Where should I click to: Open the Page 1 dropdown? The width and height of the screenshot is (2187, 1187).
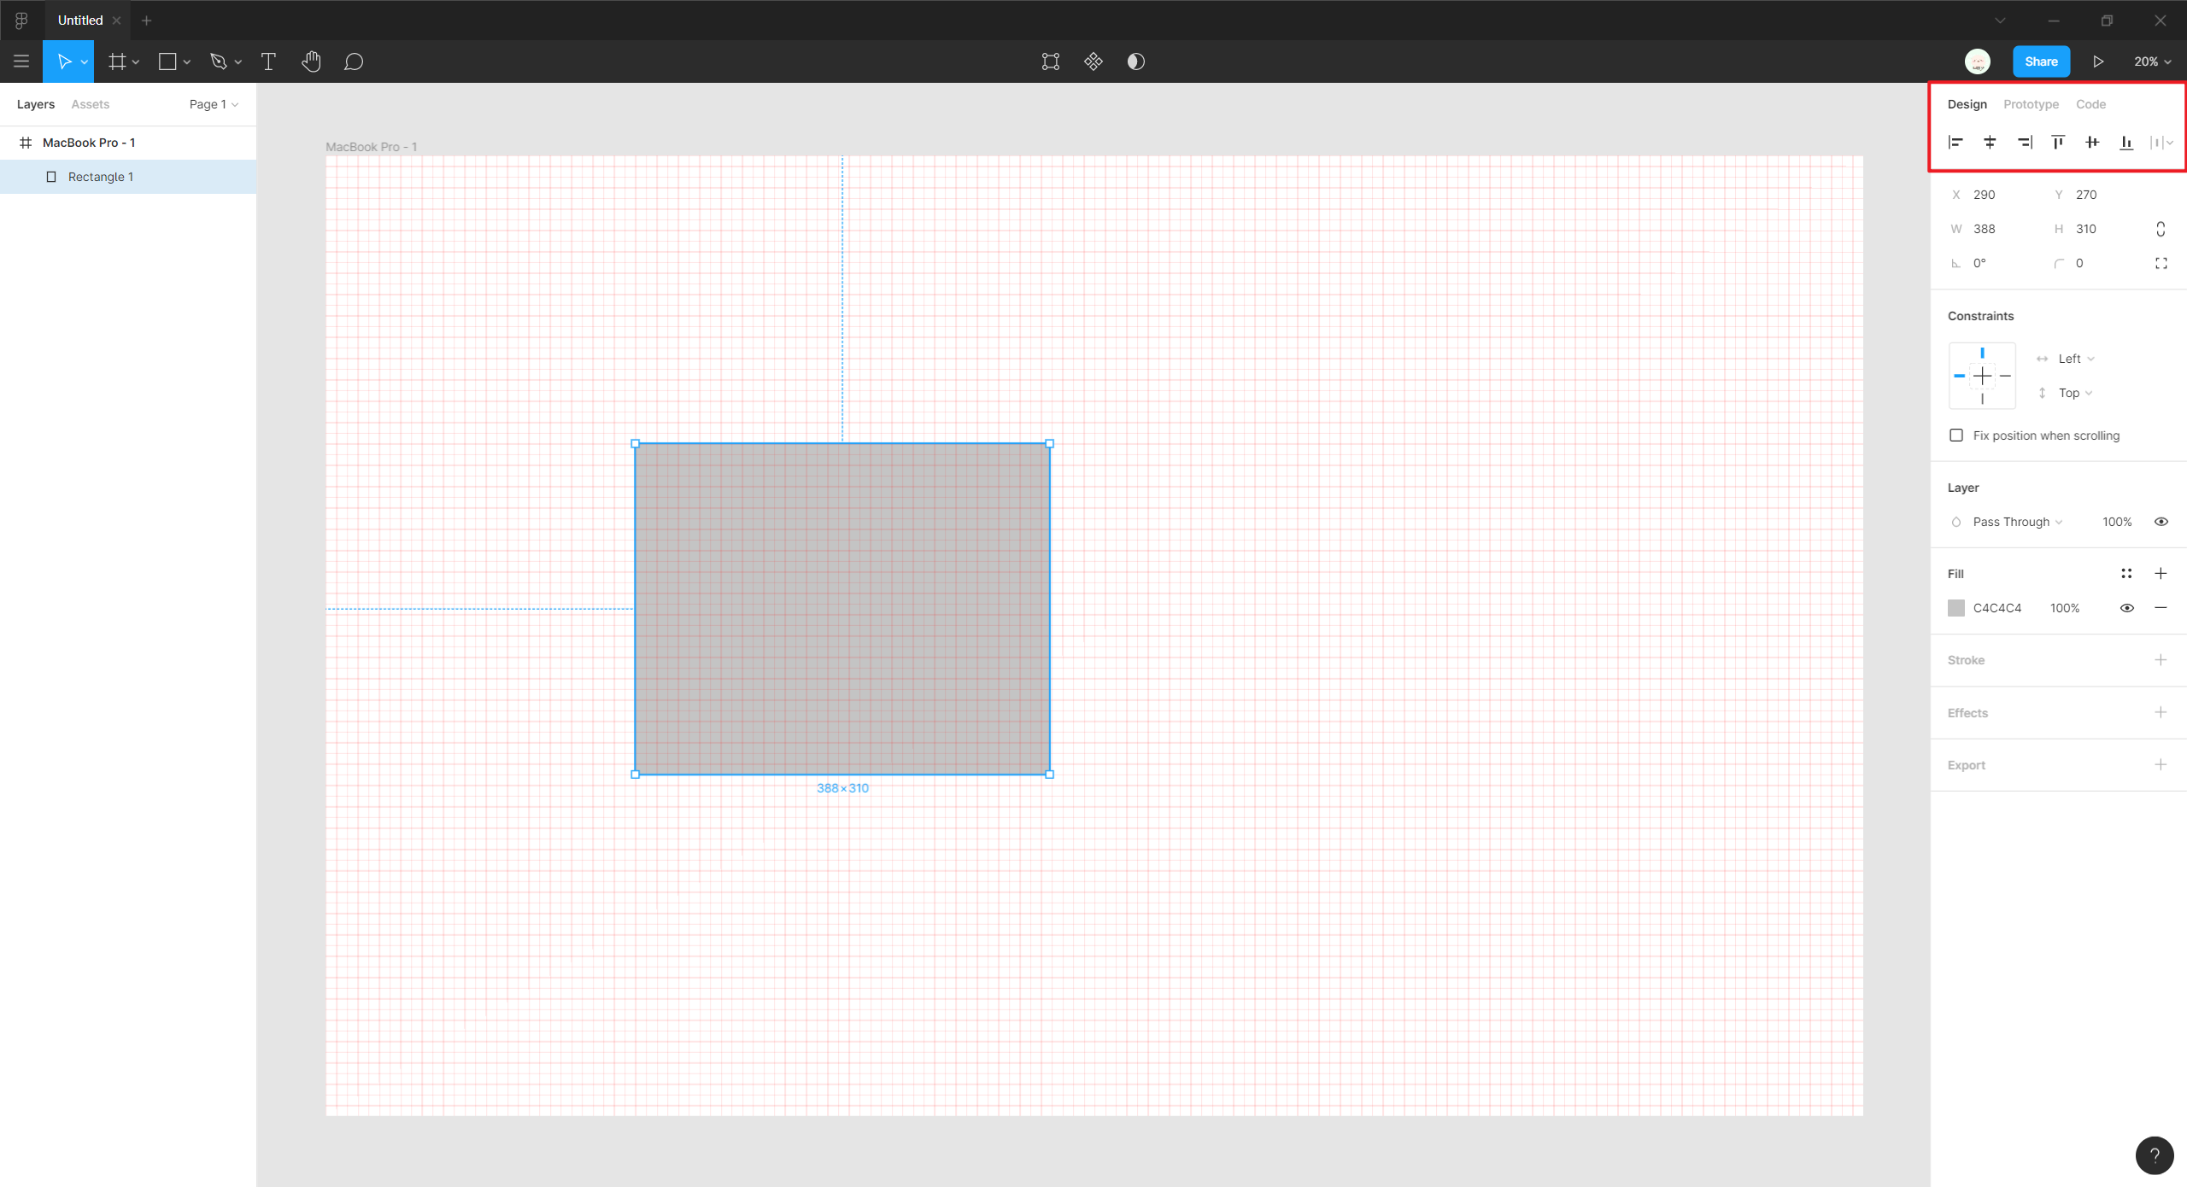coord(214,104)
